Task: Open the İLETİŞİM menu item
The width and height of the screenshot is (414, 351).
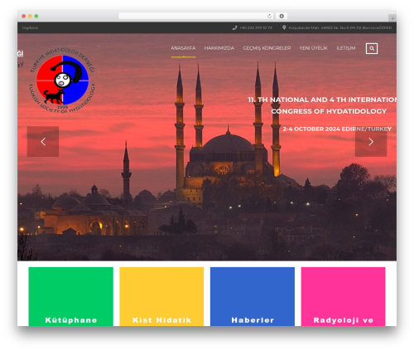Action: (346, 48)
